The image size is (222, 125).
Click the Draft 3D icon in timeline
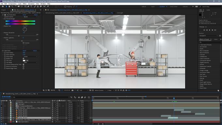[x=75, y=97]
